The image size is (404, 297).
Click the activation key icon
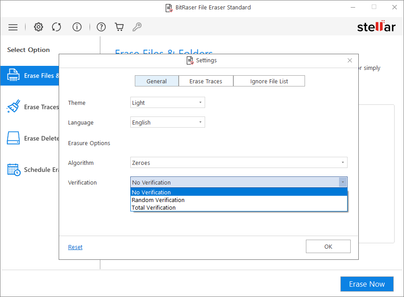point(137,27)
